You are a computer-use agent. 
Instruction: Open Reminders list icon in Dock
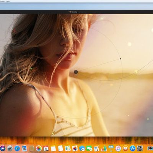(x=60, y=148)
